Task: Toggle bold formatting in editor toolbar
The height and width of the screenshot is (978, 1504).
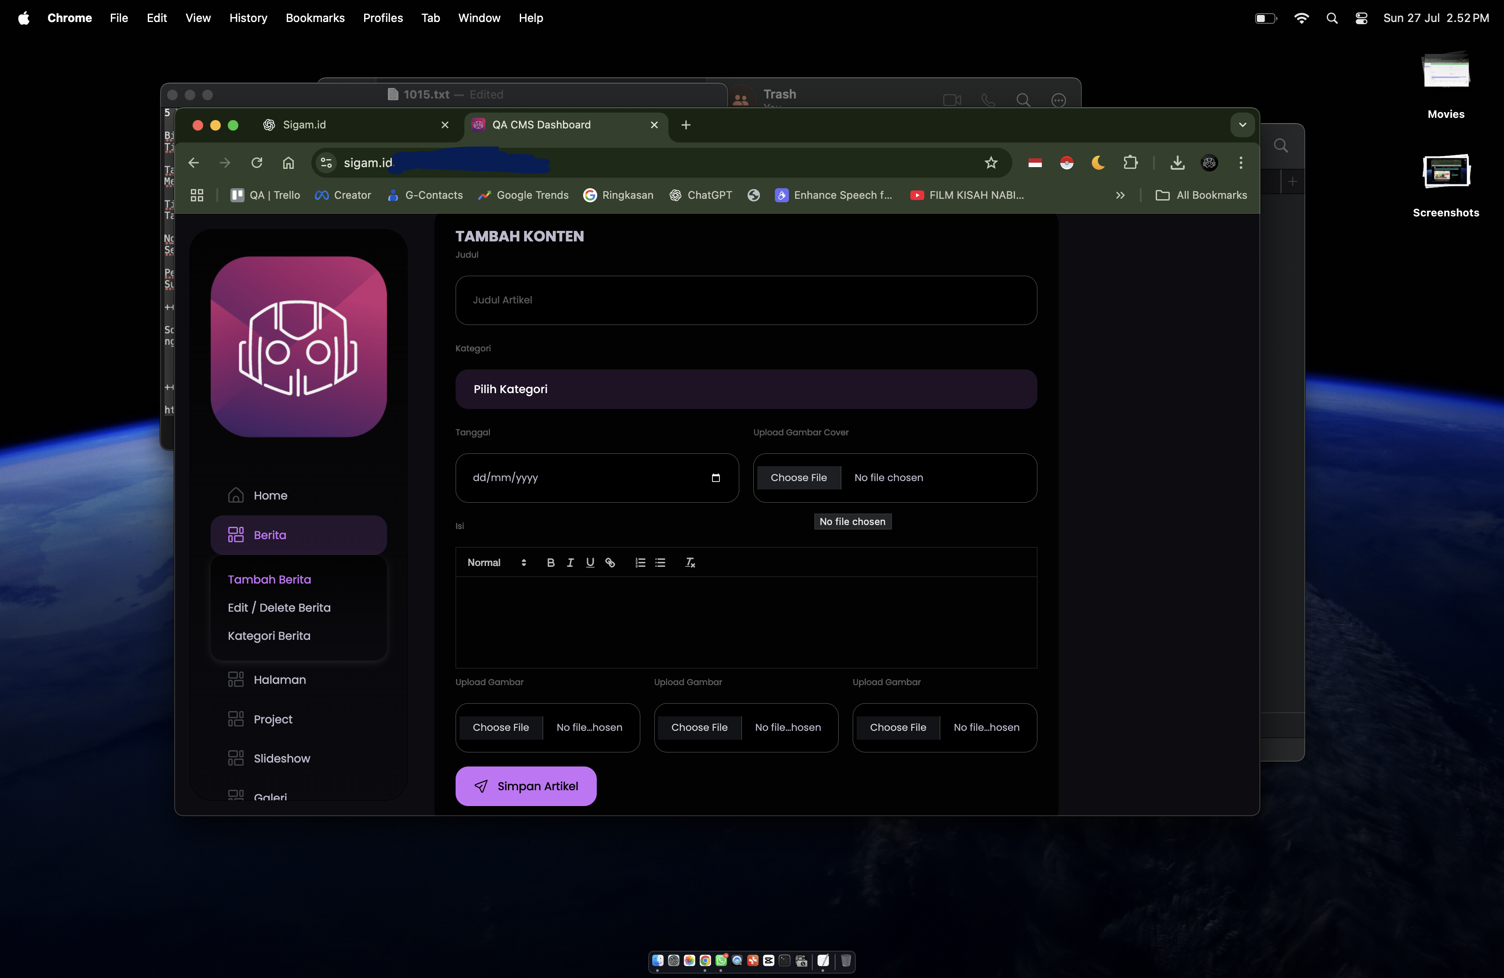Action: click(x=551, y=562)
